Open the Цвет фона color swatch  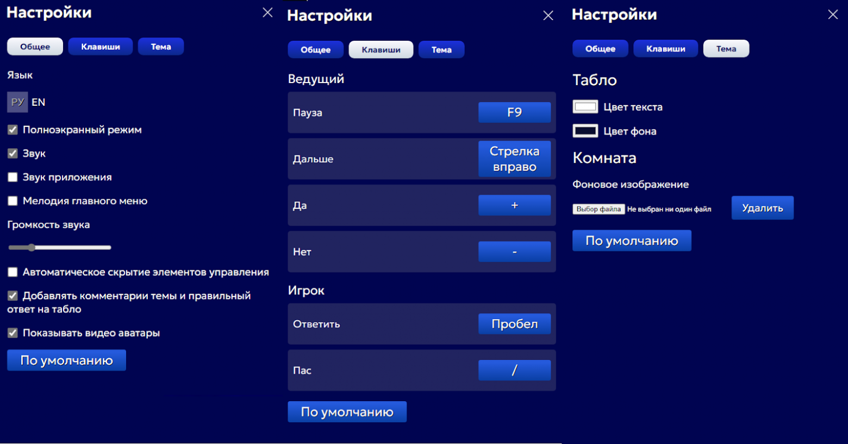(x=585, y=131)
